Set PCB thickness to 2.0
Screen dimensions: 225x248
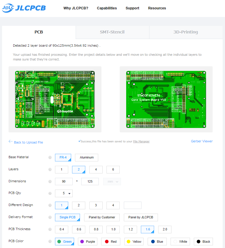pyautogui.click(x=165, y=229)
